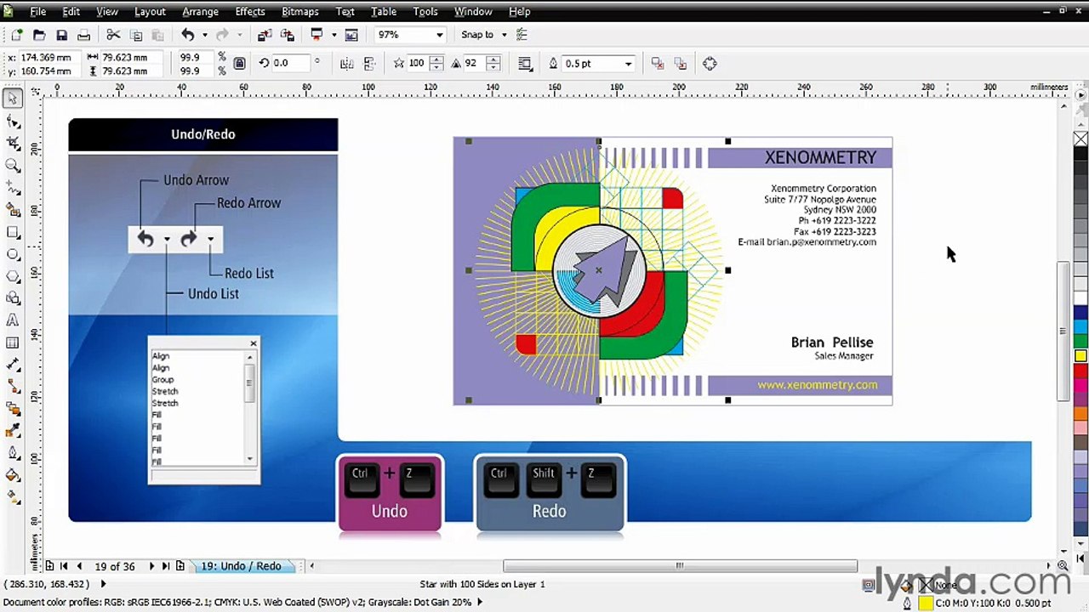Select the Freehand drawing tool
The image size is (1089, 612).
13,187
